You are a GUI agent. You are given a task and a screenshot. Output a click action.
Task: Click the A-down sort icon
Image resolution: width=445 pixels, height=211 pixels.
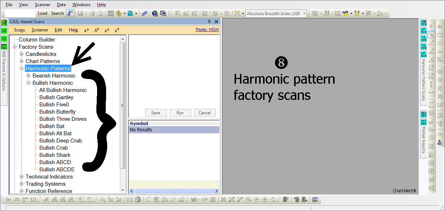coord(86,30)
